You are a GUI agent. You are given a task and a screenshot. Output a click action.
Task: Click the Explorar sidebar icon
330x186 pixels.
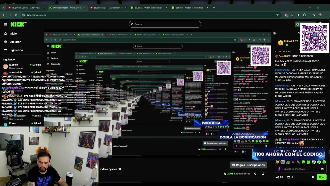(x=5, y=42)
